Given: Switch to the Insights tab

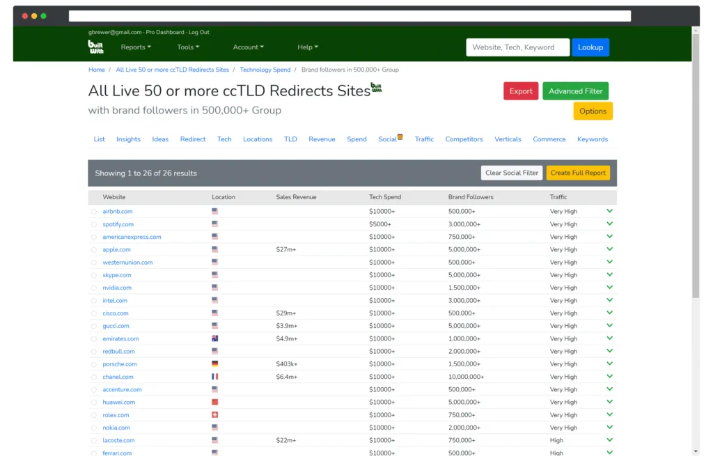Looking at the screenshot, I should pyautogui.click(x=128, y=139).
